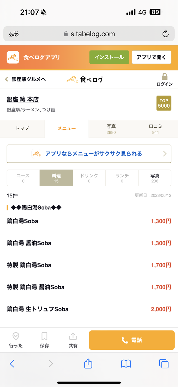178x387 pixels.
Task: Call restaurant with the 電話 button
Action: (x=132, y=340)
